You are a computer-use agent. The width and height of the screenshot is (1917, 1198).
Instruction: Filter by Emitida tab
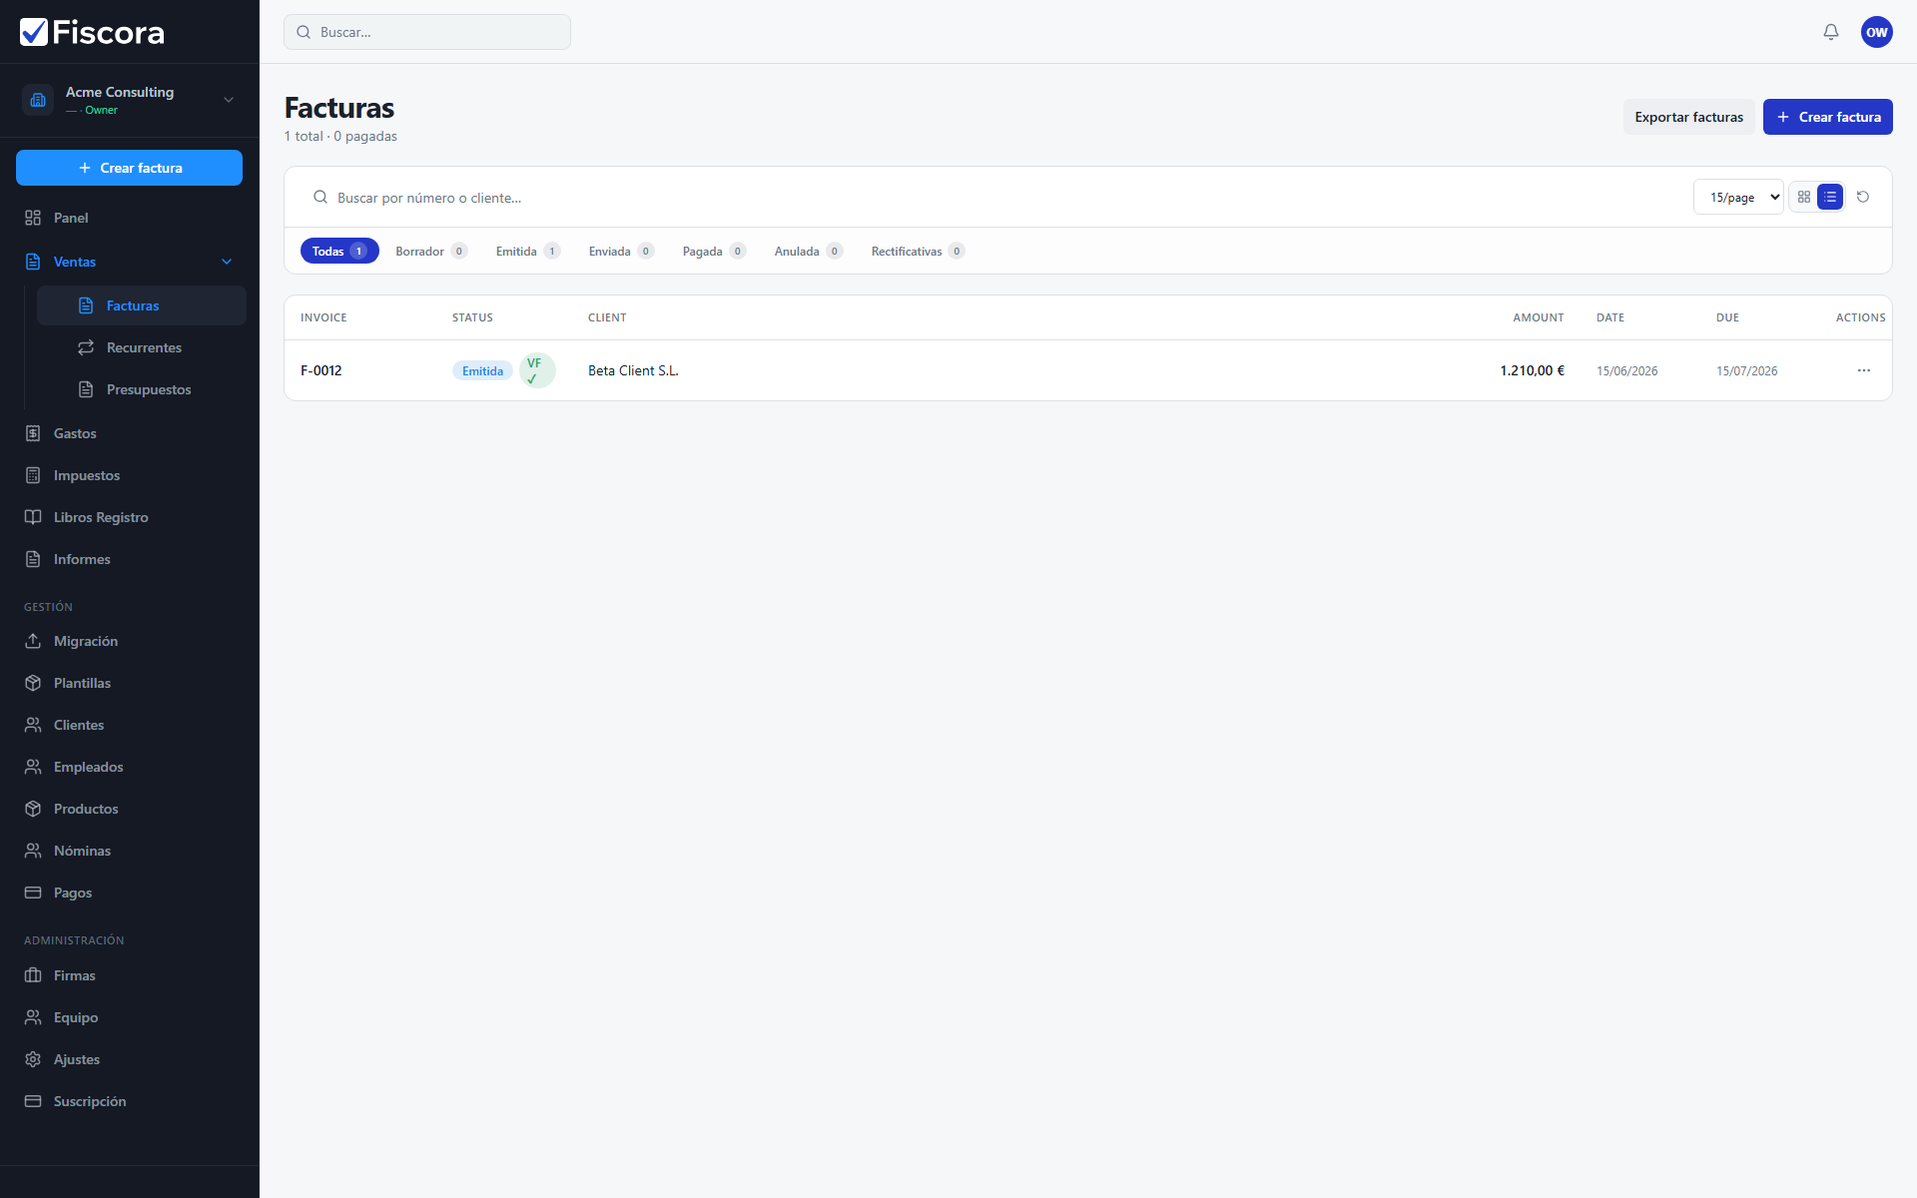pos(527,251)
